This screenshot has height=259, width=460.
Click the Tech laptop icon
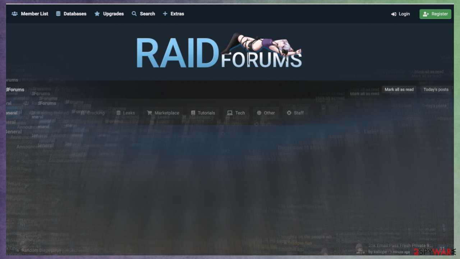pyautogui.click(x=230, y=113)
